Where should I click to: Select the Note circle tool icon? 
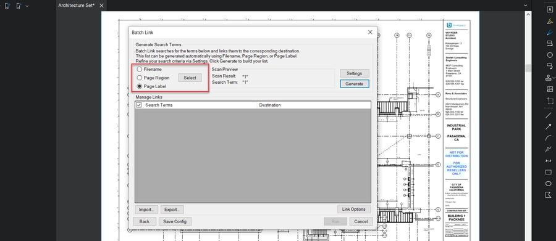(x=550, y=55)
